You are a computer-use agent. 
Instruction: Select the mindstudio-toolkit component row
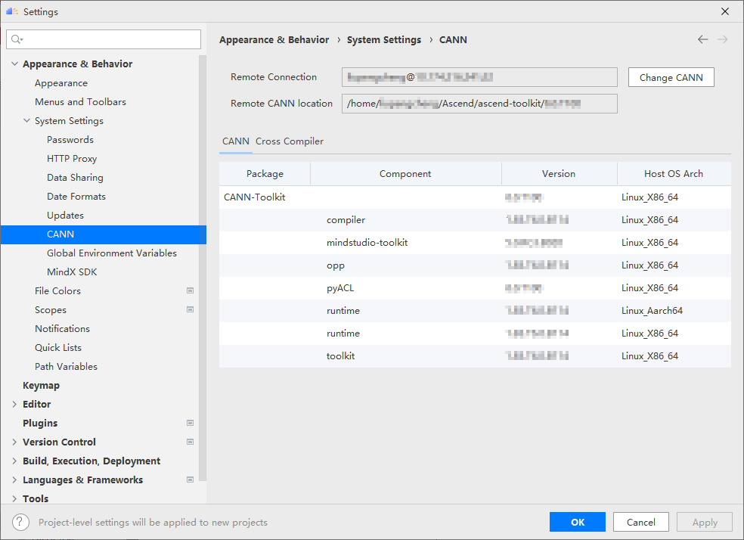475,243
